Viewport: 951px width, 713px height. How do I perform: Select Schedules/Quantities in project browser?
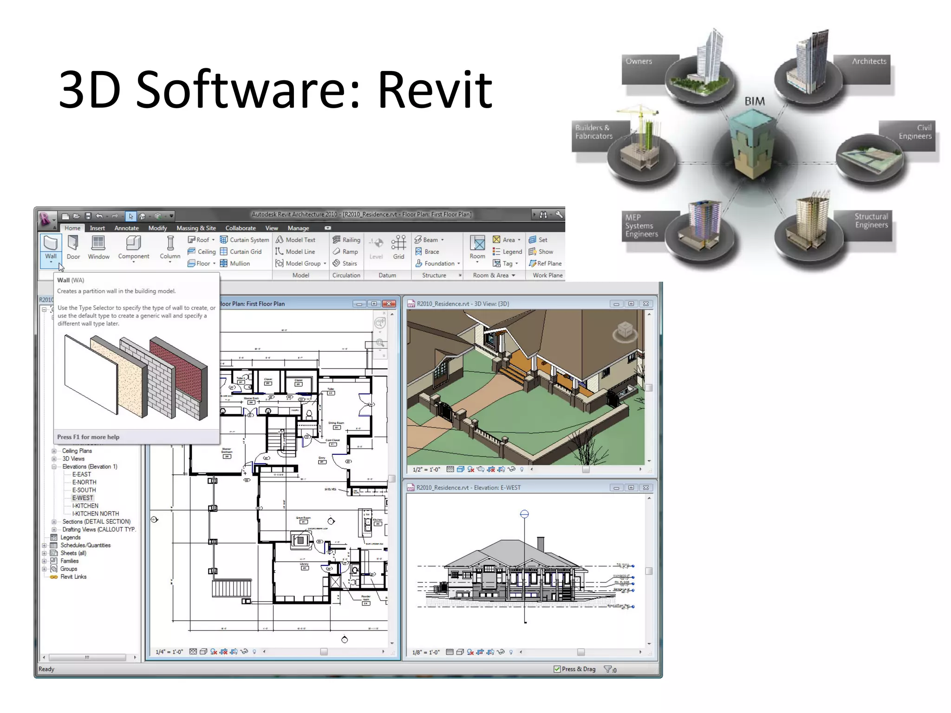point(85,545)
